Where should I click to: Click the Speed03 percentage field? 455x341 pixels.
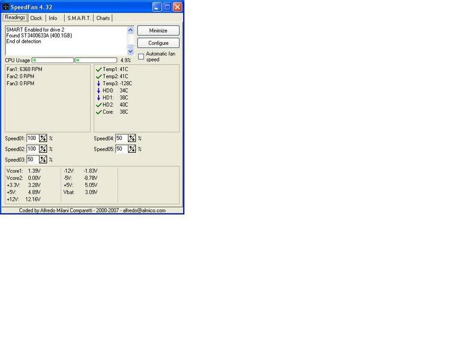click(x=32, y=160)
